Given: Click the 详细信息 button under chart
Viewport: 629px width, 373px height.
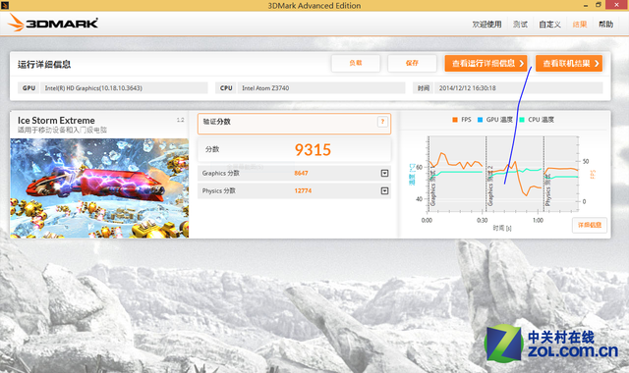Looking at the screenshot, I should click(590, 225).
